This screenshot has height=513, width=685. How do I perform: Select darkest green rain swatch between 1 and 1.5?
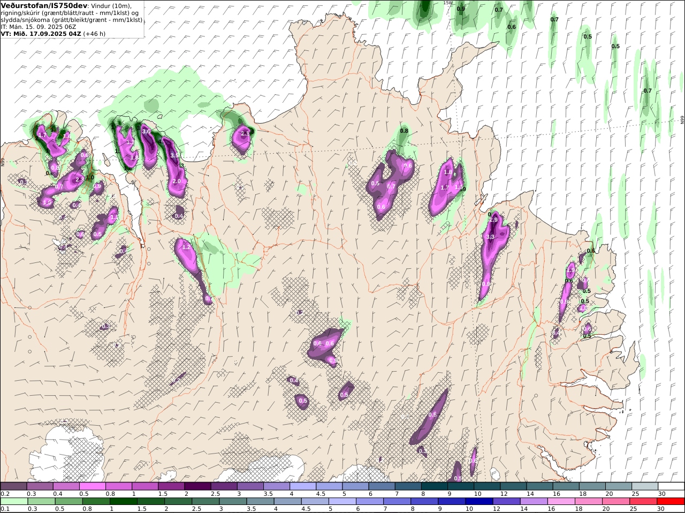123,501
